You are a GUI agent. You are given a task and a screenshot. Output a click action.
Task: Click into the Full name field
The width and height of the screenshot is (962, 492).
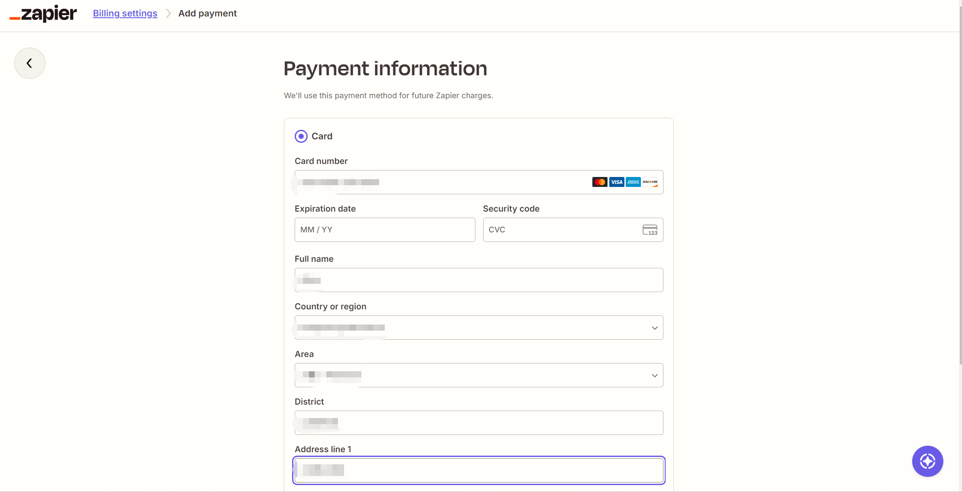(x=479, y=280)
